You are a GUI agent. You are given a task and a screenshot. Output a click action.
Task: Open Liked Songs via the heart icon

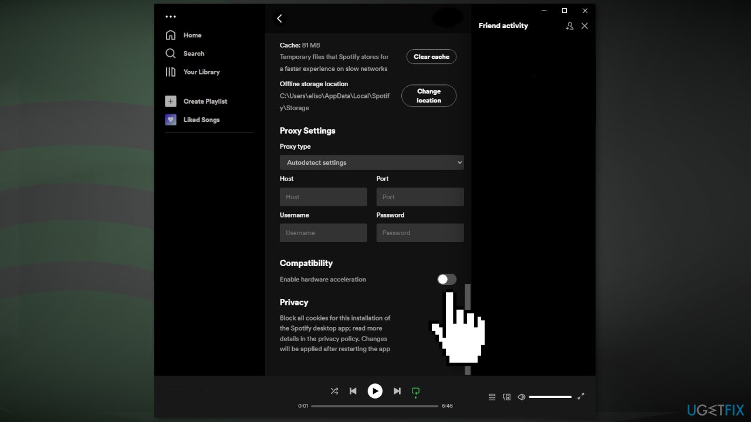click(x=170, y=119)
